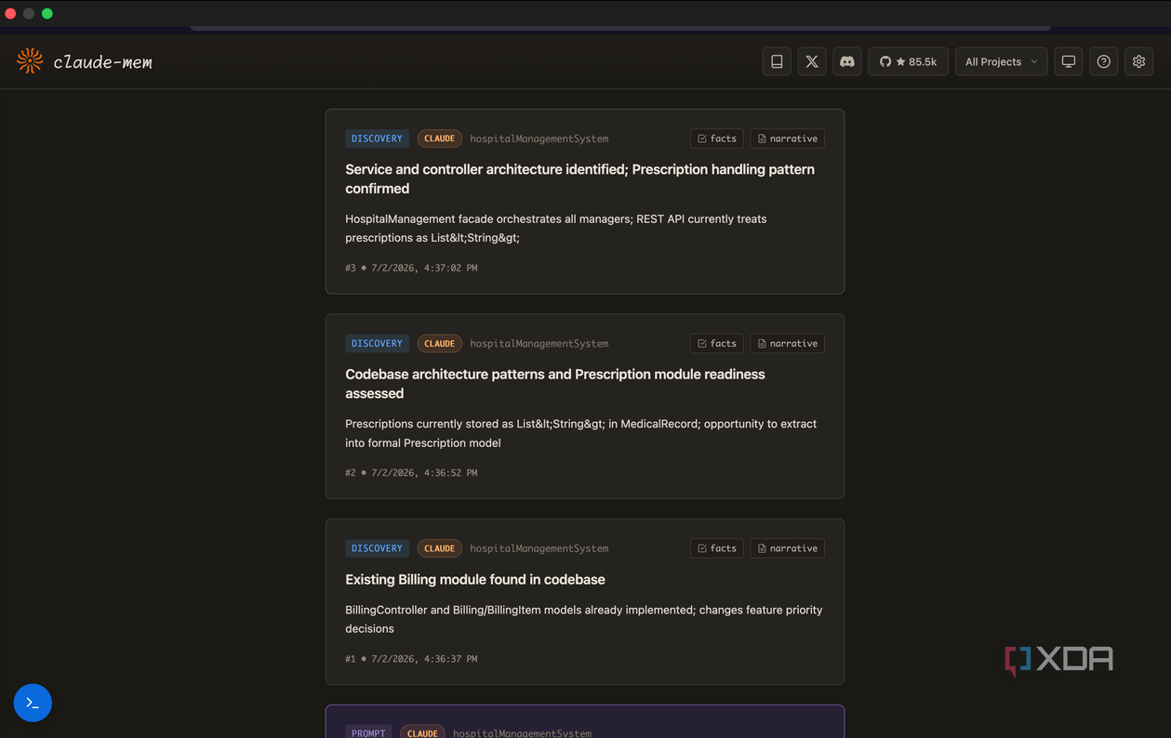Click hospitalManagementSystem label on observation #2 card
Image resolution: width=1171 pixels, height=738 pixels.
click(x=539, y=343)
